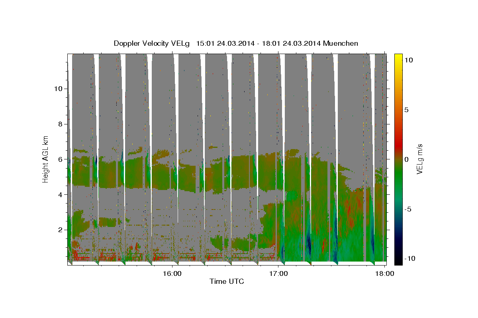Image resolution: width=478 pixels, height=318 pixels.
Task: Click the height axis label '10'
Action: (58, 88)
